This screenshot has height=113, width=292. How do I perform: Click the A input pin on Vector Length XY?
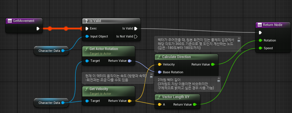tap(160, 104)
